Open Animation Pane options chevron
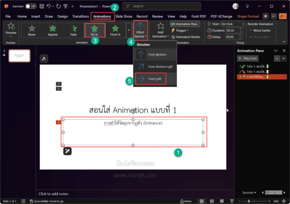The height and width of the screenshot is (204, 290). (x=276, y=51)
